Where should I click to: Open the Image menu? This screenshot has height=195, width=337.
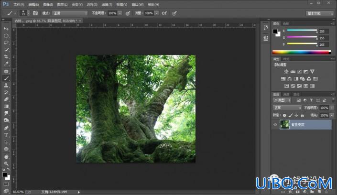(x=48, y=4)
